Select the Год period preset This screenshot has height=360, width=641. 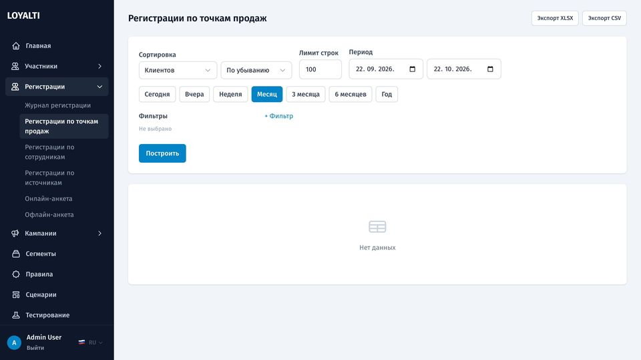(387, 94)
